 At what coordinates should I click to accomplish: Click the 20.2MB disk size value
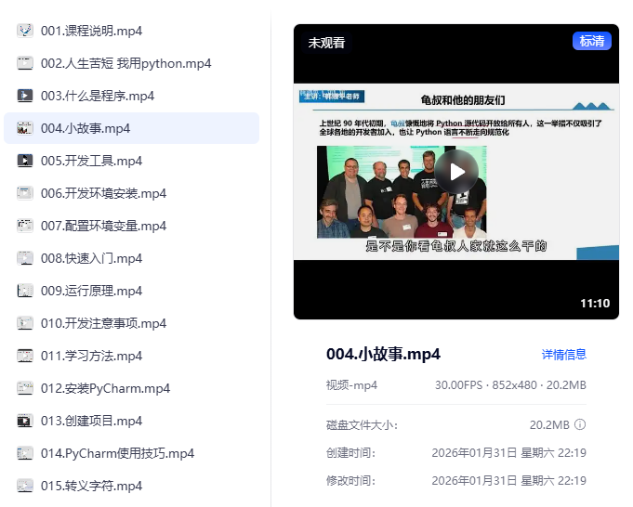pyautogui.click(x=549, y=424)
